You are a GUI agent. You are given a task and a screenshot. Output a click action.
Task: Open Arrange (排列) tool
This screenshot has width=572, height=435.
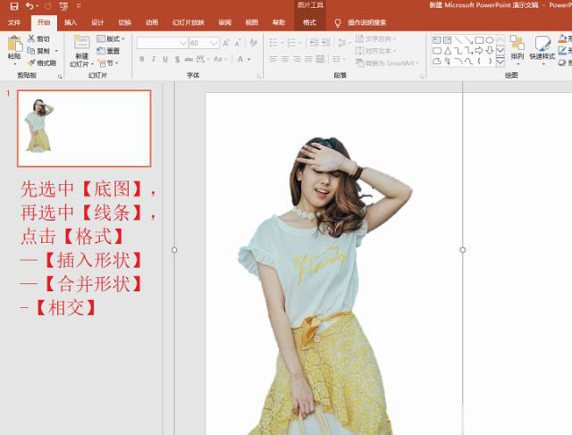(x=517, y=48)
